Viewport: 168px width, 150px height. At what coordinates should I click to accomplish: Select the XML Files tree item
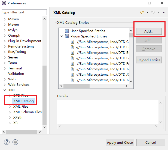coord(21,107)
